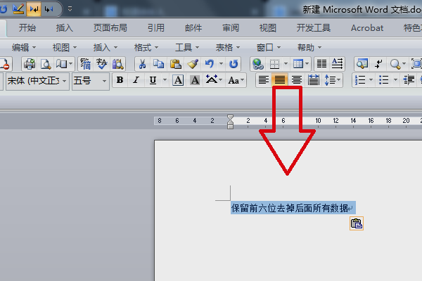Apply Numbering list icon

tap(360, 80)
